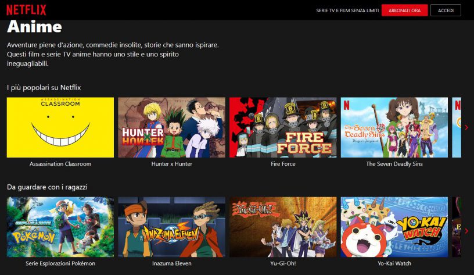474x275 pixels.
Task: Open the Assassination Classroom thumbnail
Action: (x=60, y=127)
